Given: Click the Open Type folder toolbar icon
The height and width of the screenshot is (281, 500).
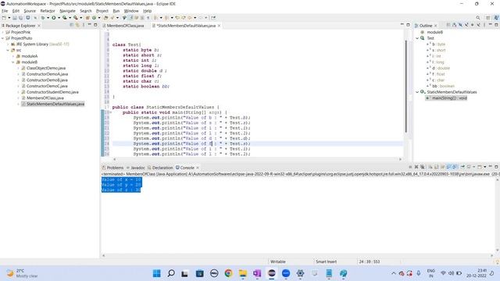Looking at the screenshot, I should 106,18.
